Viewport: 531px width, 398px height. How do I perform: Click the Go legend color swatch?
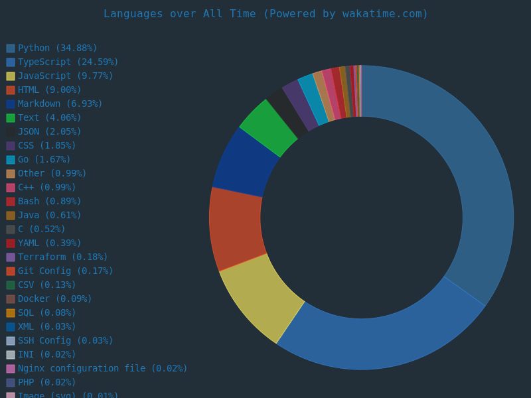(11, 160)
